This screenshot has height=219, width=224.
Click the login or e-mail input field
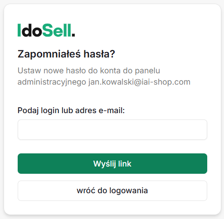click(112, 129)
